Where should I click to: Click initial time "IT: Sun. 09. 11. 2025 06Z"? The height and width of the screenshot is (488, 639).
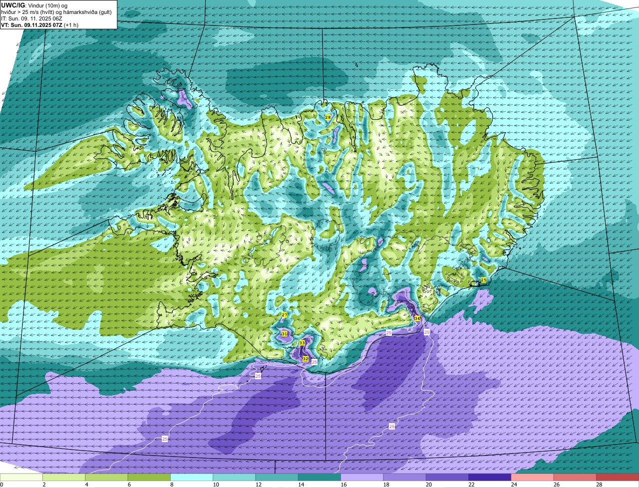(31, 18)
